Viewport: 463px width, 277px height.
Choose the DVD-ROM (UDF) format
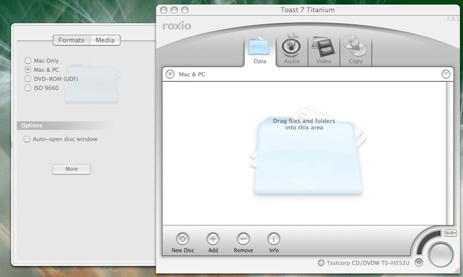[x=28, y=79]
